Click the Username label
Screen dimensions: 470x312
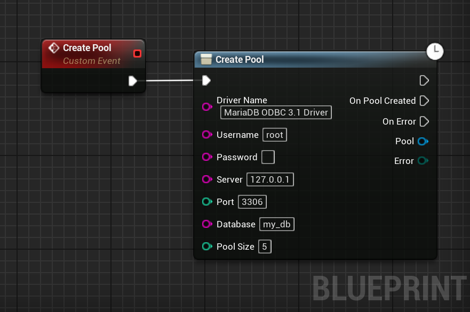pos(237,135)
